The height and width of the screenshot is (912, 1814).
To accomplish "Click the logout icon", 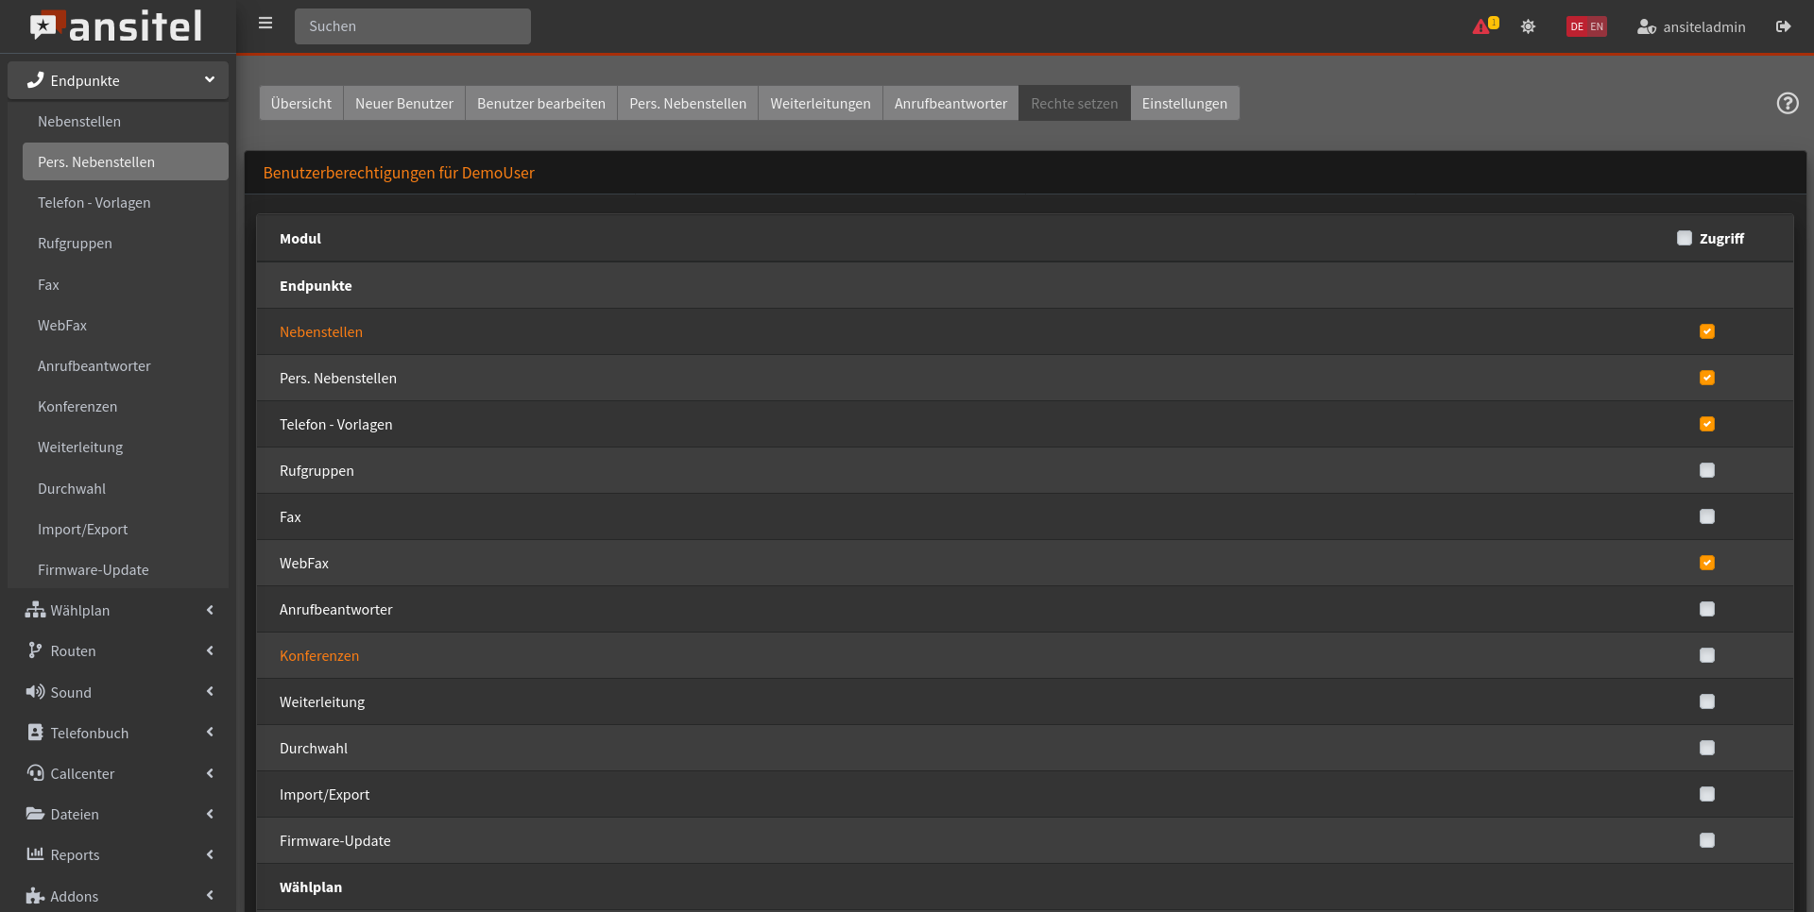I will [1783, 26].
